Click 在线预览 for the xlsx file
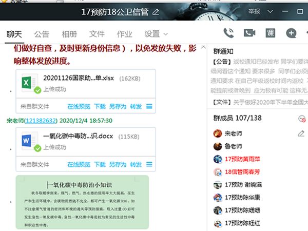Screen dimensions: 308x231 [79, 107]
